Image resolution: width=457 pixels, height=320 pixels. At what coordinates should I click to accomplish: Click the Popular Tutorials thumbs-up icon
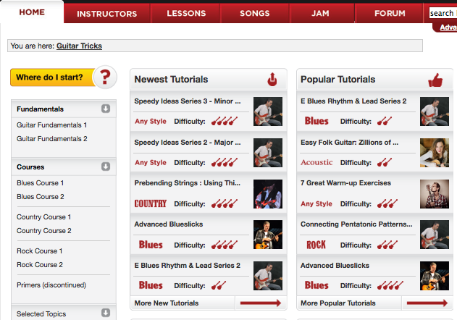click(x=435, y=80)
